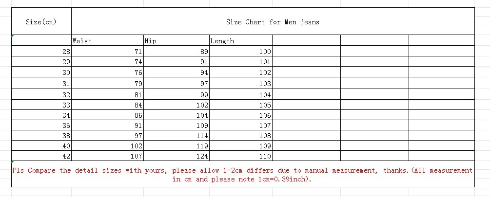Click the hip value 102 cell
This screenshot has width=490, height=197.
(x=176, y=105)
